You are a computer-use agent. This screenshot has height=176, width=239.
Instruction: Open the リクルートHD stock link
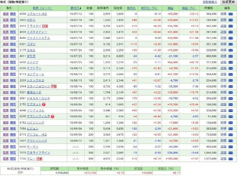[37, 14]
